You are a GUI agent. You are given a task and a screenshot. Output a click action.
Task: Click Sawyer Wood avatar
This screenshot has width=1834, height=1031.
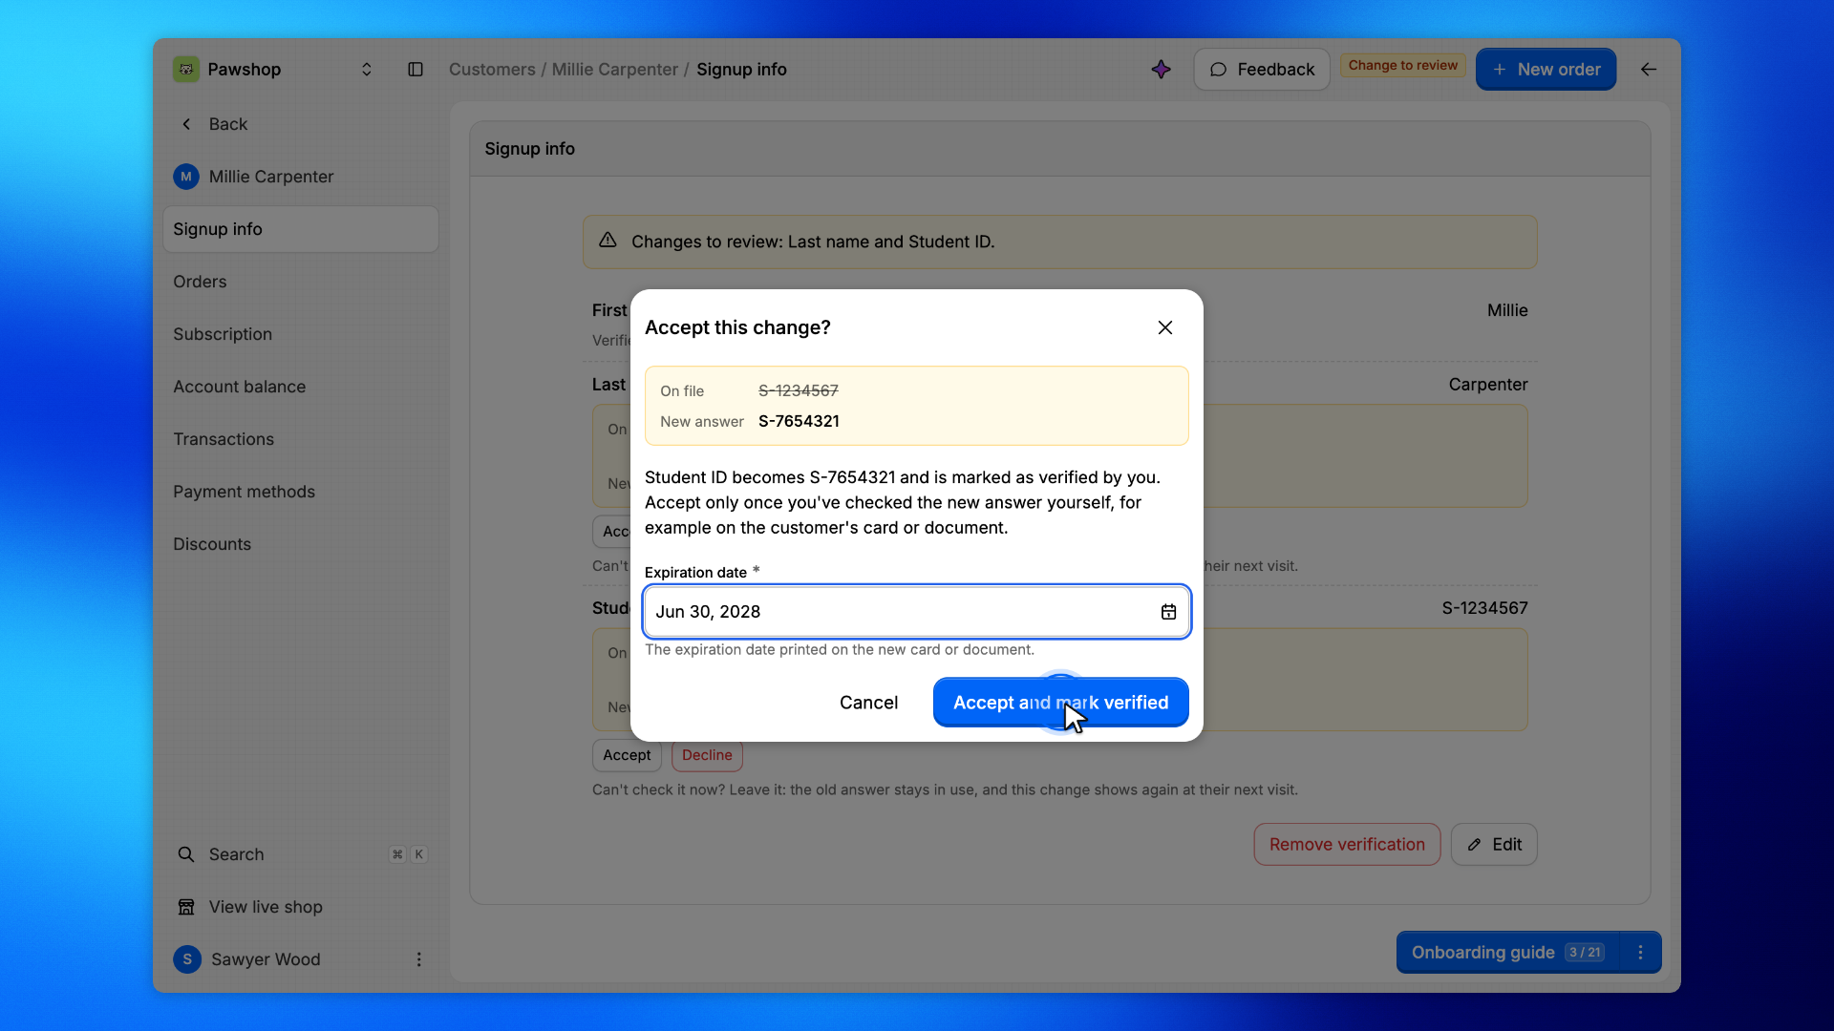(187, 959)
